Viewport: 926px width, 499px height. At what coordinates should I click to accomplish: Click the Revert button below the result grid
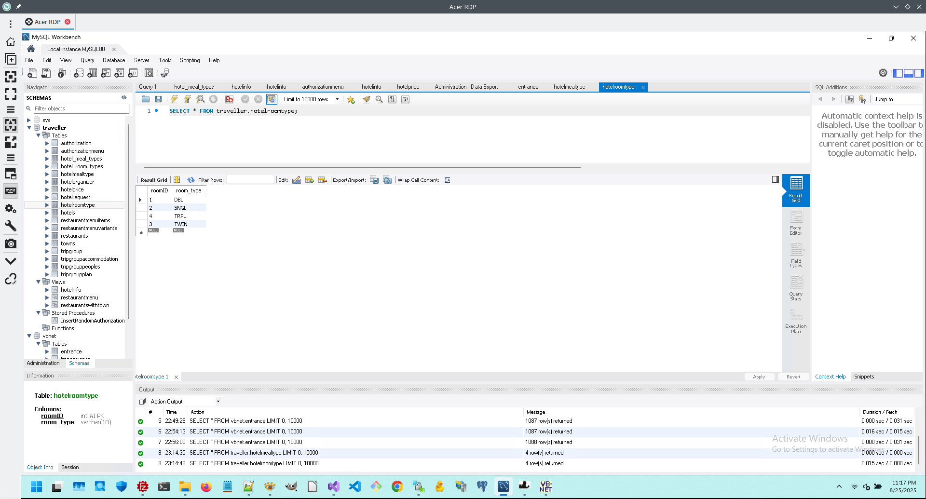pyautogui.click(x=793, y=377)
